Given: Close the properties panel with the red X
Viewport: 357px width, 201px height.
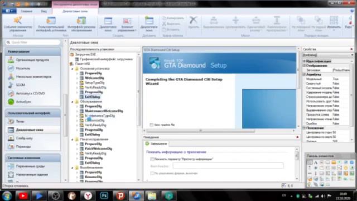Looking at the screenshot, I should pyautogui.click(x=351, y=49).
